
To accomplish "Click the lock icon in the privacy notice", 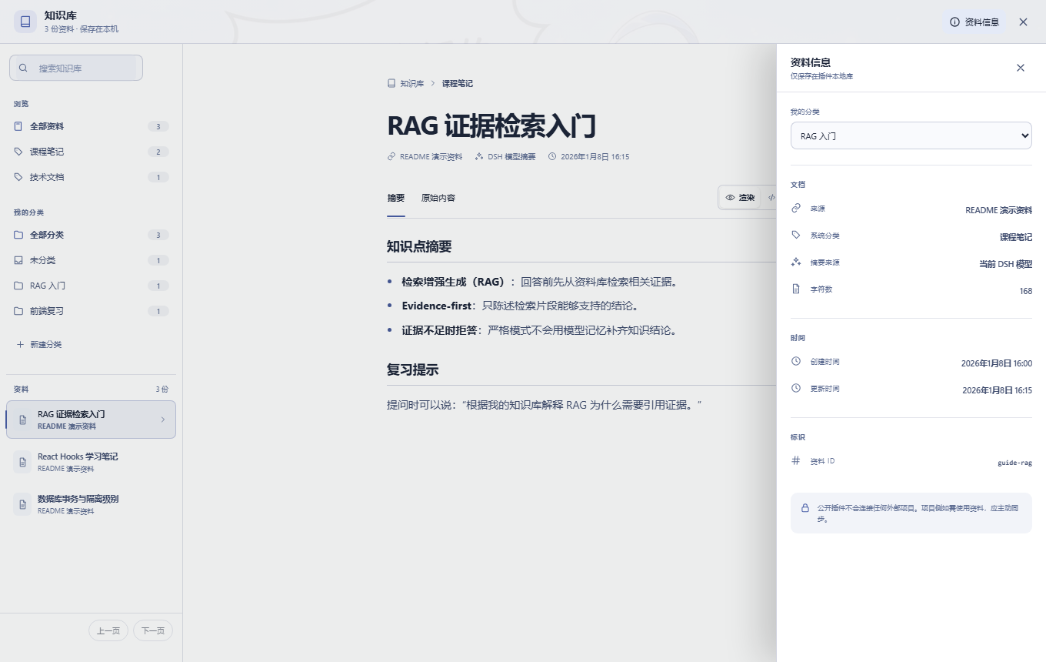I will coord(805,508).
